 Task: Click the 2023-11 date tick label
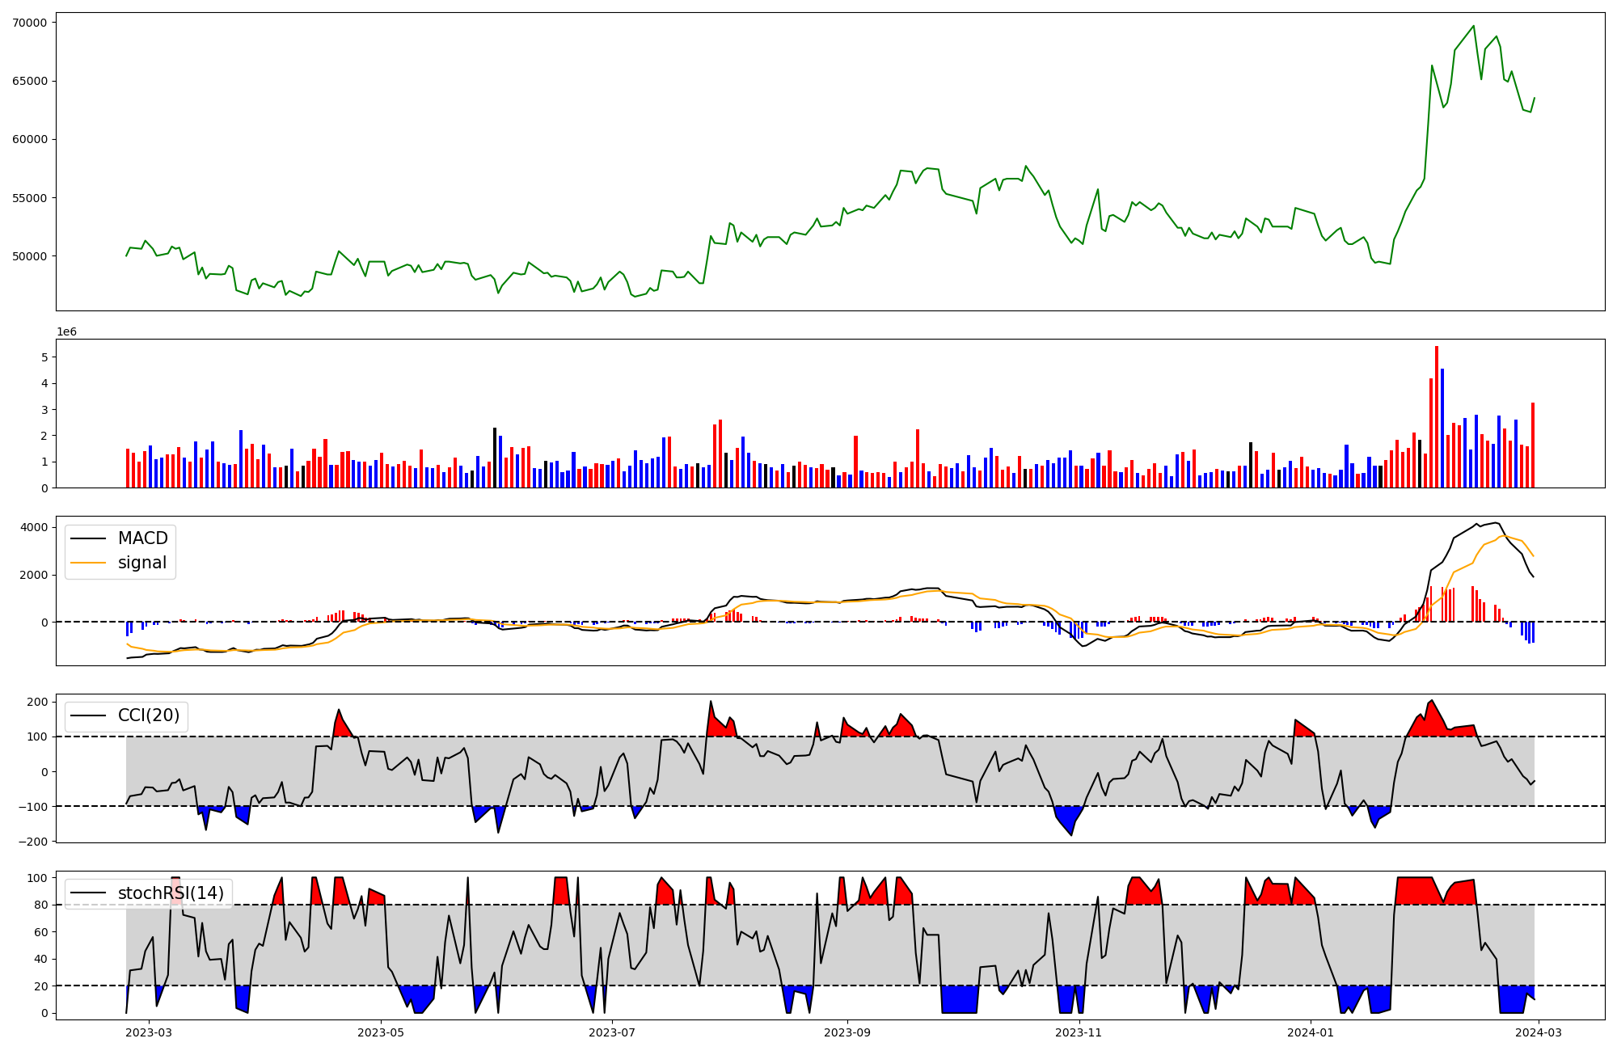point(1079,1032)
